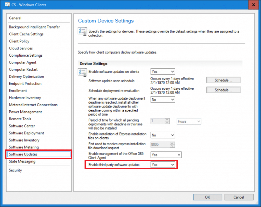
Task: Click the OK button
Action: click(x=207, y=197)
